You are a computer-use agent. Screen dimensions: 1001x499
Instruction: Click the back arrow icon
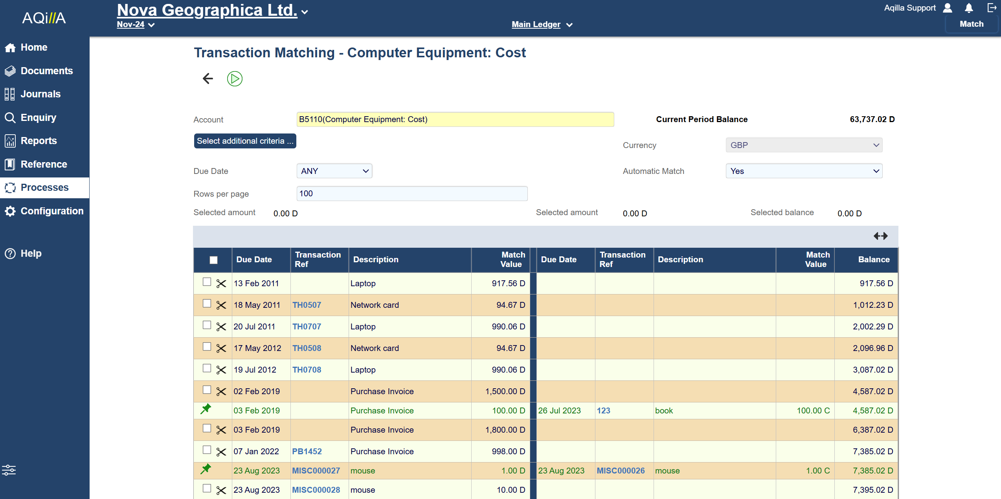[x=208, y=79]
